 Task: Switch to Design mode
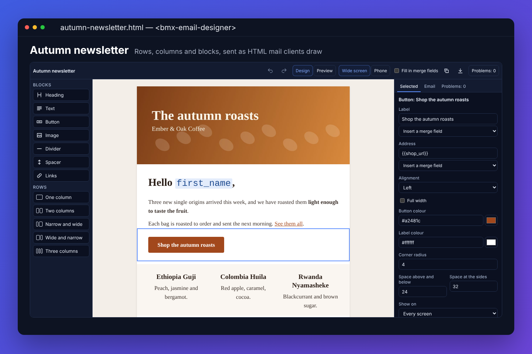[303, 71]
